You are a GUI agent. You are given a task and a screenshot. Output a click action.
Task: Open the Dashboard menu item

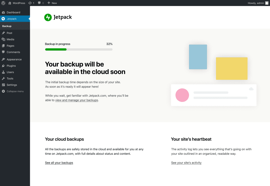[x=15, y=12]
